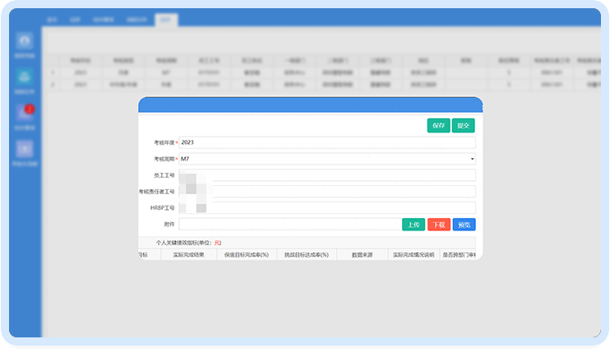610x353 pixels.
Task: Click the bottom icon in left sidebar
Action: coord(25,151)
